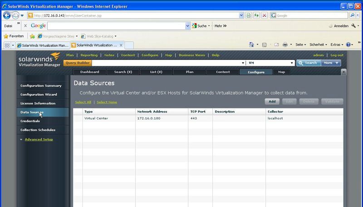The width and height of the screenshot is (363, 207).
Task: Open the Mehr menu in the Google toolbar
Action: click(221, 26)
